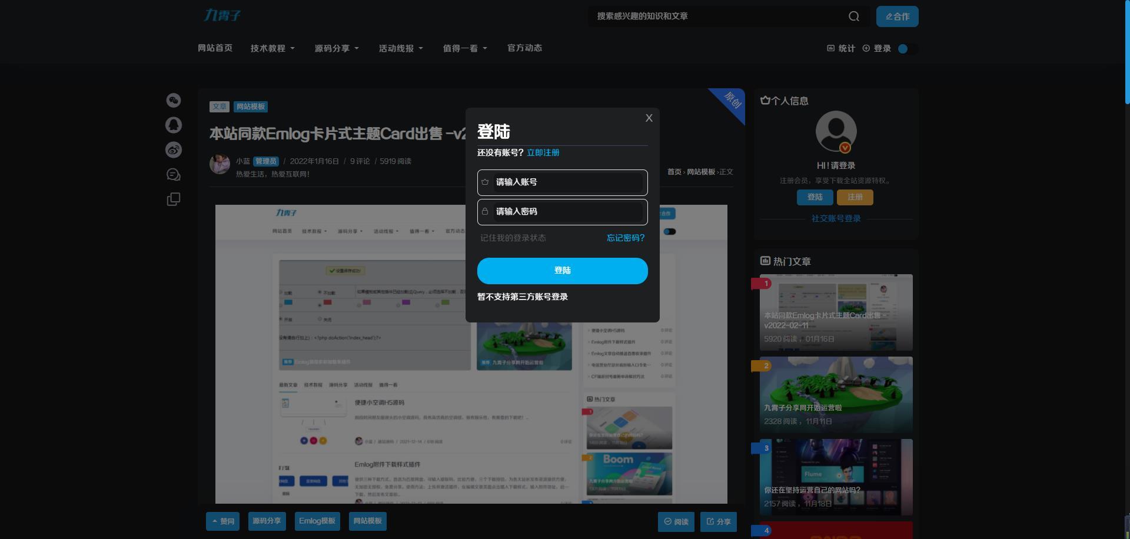1130x539 pixels.
Task: Click 登录 in the top navigation
Action: pos(876,49)
